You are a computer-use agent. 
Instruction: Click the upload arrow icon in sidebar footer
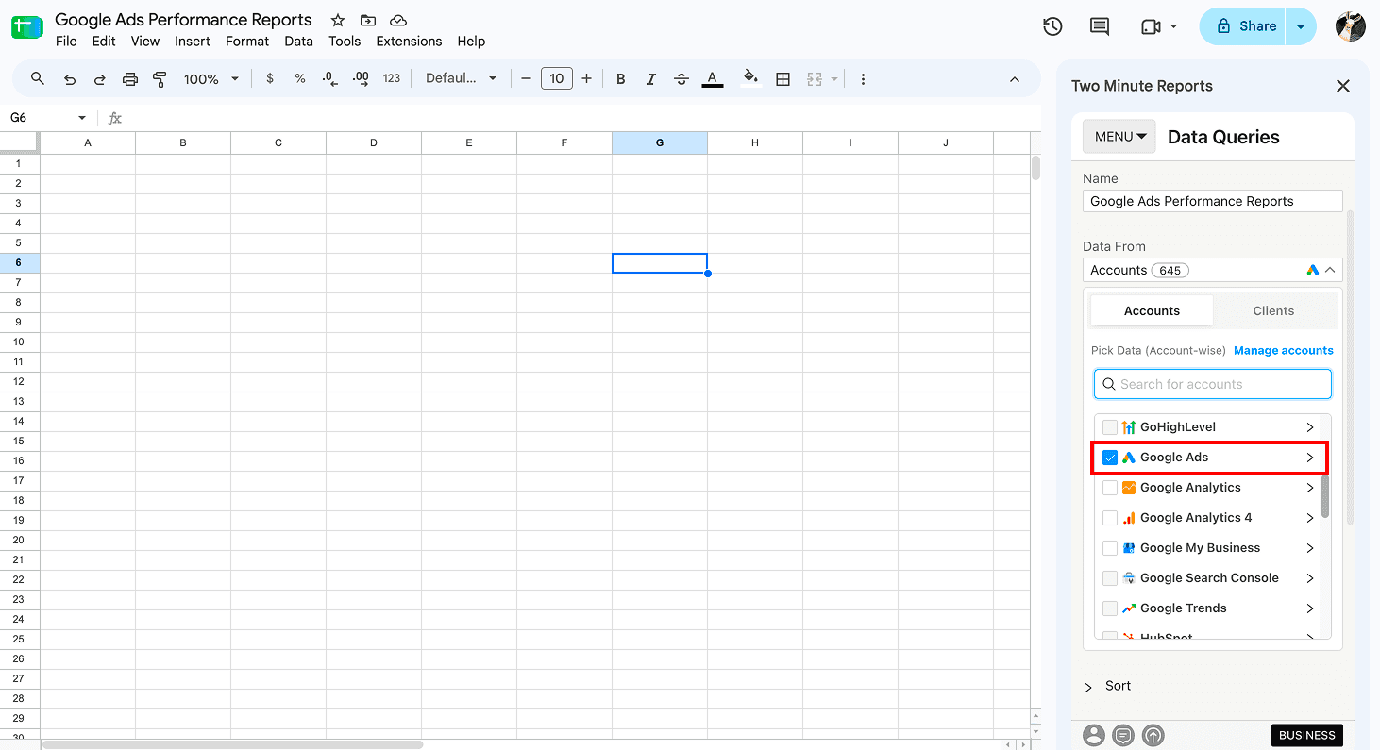click(1153, 735)
